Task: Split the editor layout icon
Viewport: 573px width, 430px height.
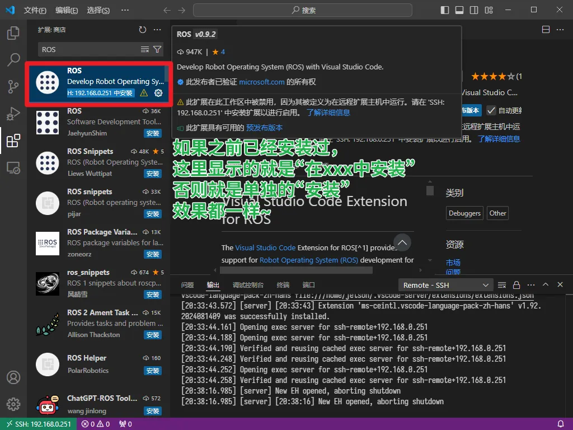Action: click(x=546, y=30)
